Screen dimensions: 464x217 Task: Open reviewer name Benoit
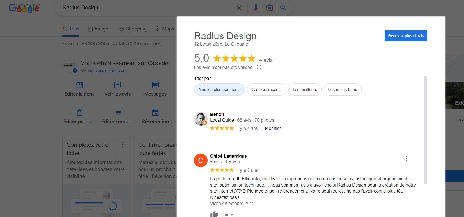pyautogui.click(x=217, y=114)
